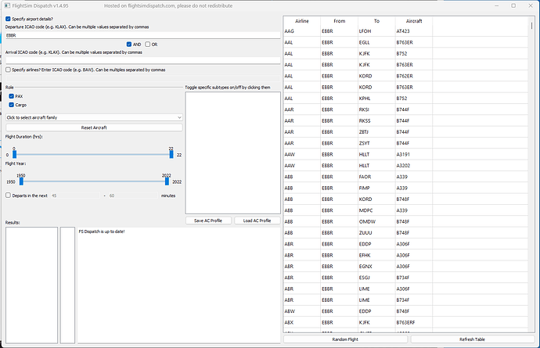Click Save AC Profile button
The image size is (540, 348).
tap(208, 221)
